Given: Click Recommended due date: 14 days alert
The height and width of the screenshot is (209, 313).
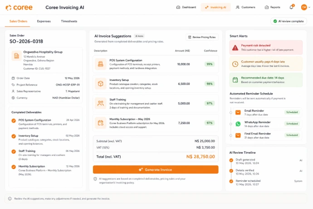Looking at the screenshot, I should point(266,80).
